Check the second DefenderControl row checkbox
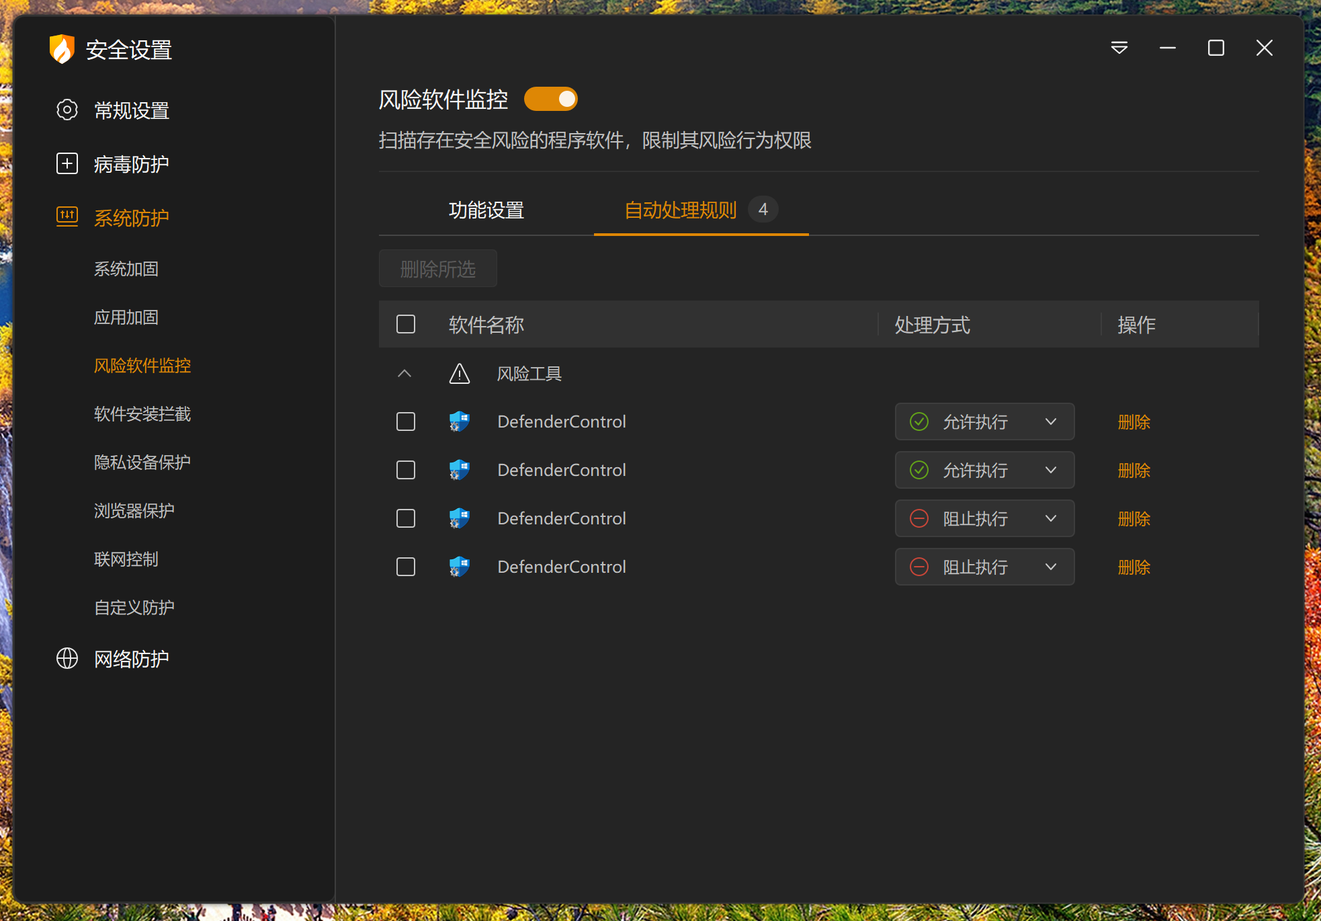 click(x=406, y=470)
